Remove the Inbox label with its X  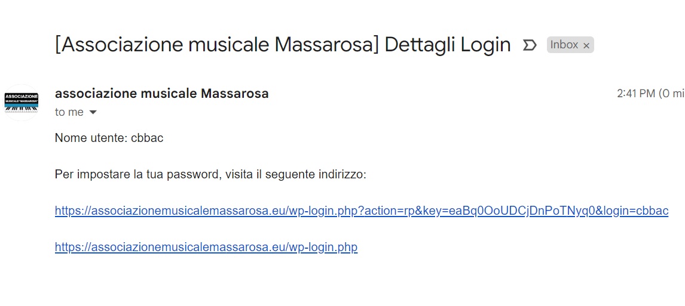(x=586, y=46)
